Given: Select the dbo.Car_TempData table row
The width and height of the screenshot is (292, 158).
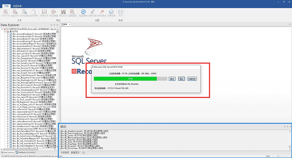Looking at the screenshot, I should pyautogui.click(x=34, y=95).
